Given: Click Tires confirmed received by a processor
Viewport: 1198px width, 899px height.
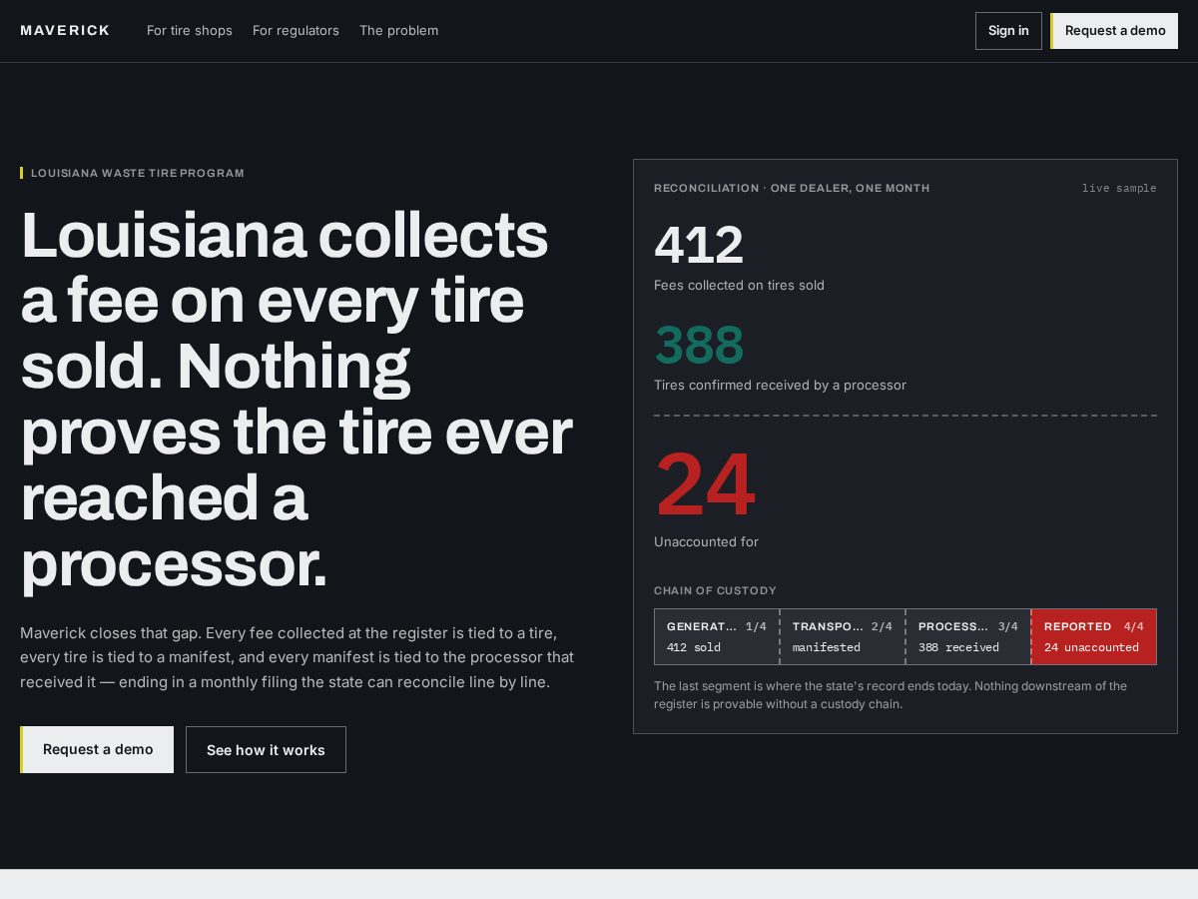Looking at the screenshot, I should click(780, 385).
